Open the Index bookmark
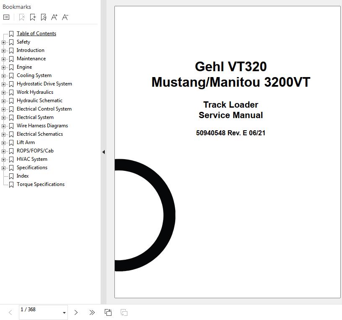 (23, 175)
